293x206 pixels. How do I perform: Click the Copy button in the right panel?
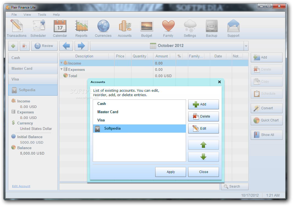point(266,81)
